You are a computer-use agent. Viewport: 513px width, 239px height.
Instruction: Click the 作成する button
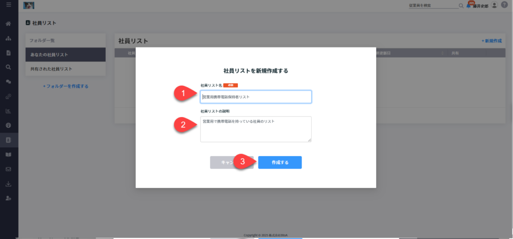[280, 162]
